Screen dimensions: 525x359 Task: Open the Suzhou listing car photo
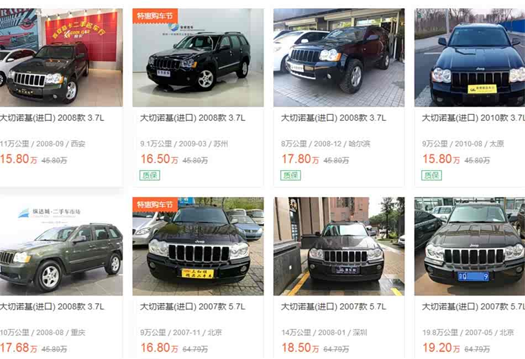(x=198, y=57)
